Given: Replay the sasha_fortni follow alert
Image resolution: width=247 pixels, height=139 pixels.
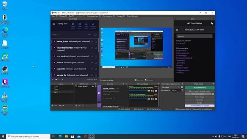Looking at the screenshot, I should (x=96, y=42).
